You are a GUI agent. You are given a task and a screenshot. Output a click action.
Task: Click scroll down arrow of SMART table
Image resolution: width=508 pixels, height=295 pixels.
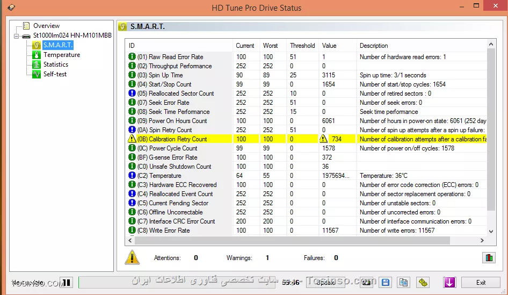[491, 232]
